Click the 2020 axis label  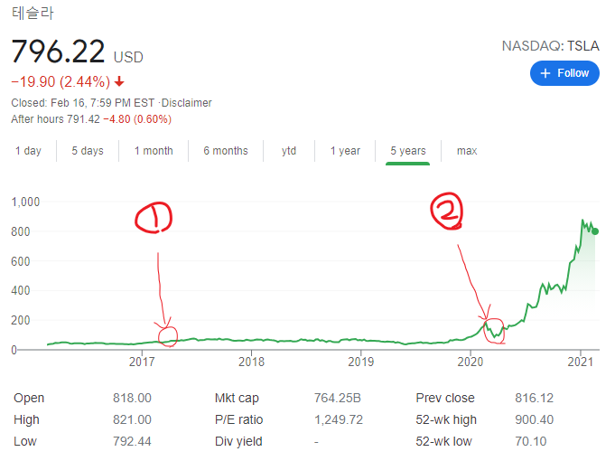coord(471,362)
